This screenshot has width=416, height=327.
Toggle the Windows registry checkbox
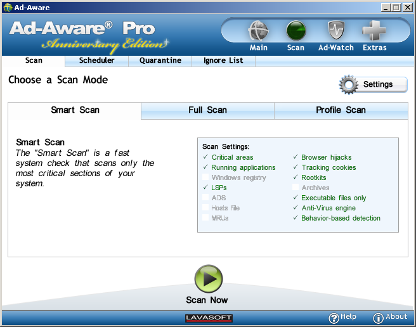click(x=205, y=177)
